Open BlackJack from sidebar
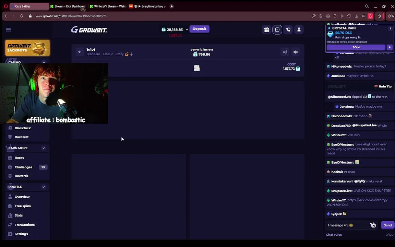 [x=22, y=128]
